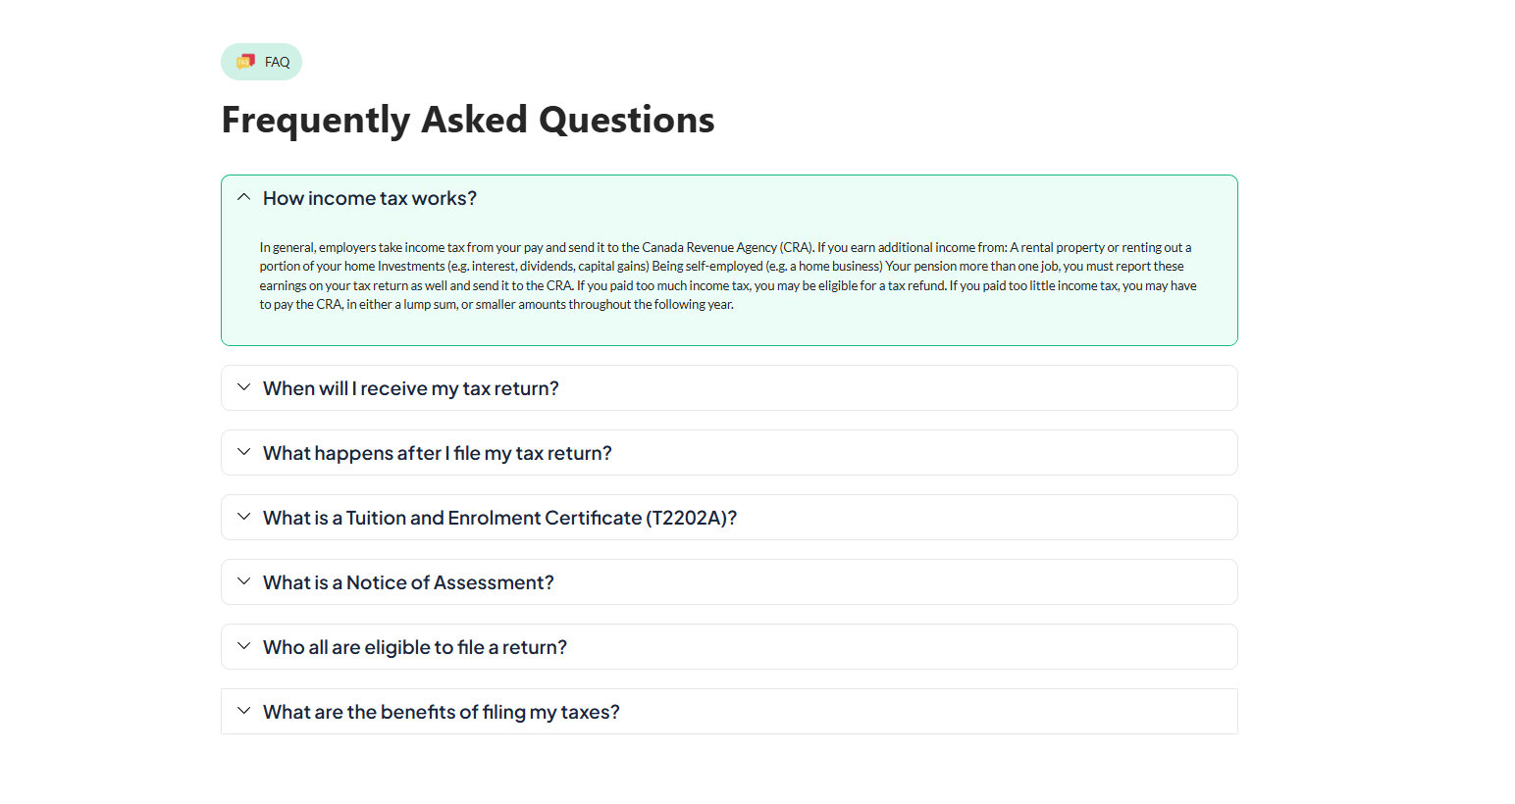Click the 'Frequently Asked Questions' heading
The height and width of the screenshot is (804, 1515).
(468, 120)
